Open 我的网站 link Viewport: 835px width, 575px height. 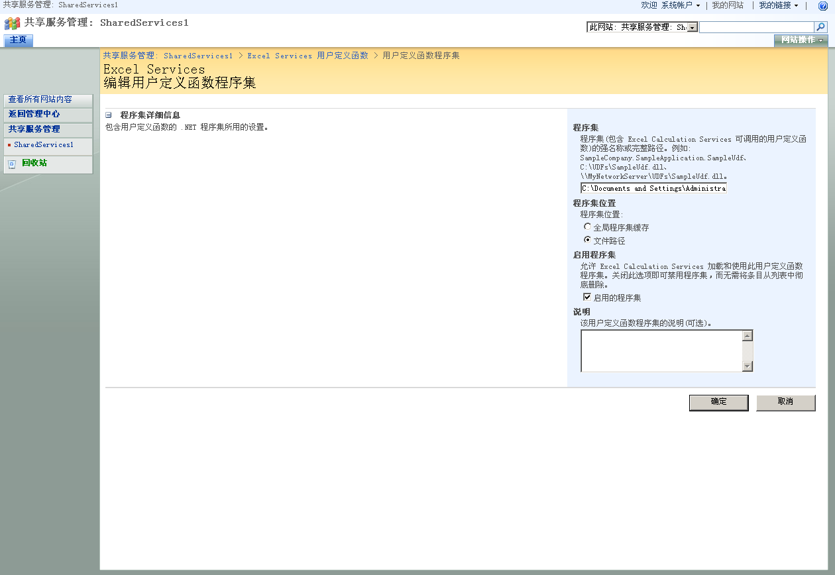pyautogui.click(x=728, y=5)
